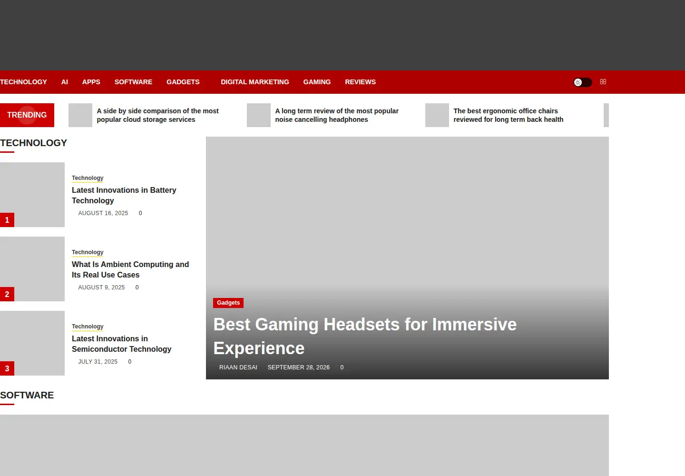
Task: Click Technology tag above Ambient Computing article
Action: tap(88, 252)
